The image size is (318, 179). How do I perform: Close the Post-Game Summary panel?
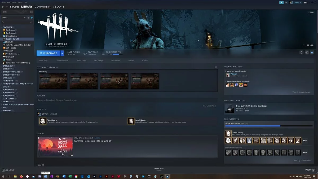216,67
